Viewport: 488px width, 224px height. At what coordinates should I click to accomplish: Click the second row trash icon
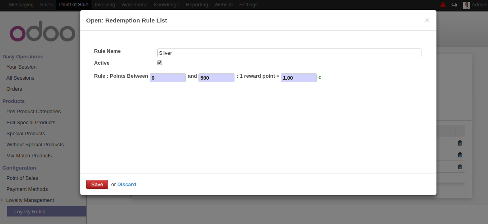[460, 155]
